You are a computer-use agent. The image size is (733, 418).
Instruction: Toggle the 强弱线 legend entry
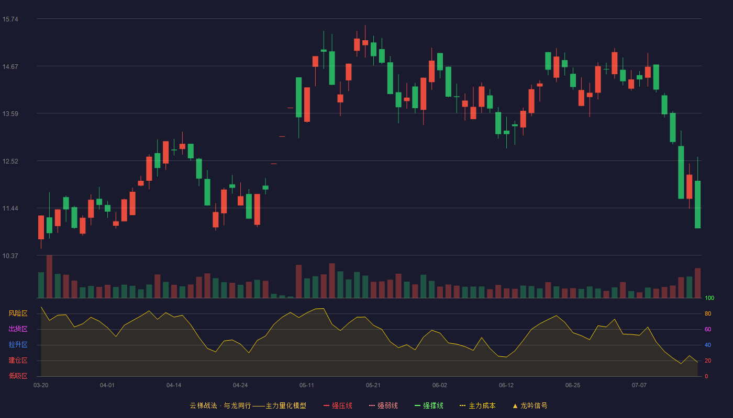(383, 405)
